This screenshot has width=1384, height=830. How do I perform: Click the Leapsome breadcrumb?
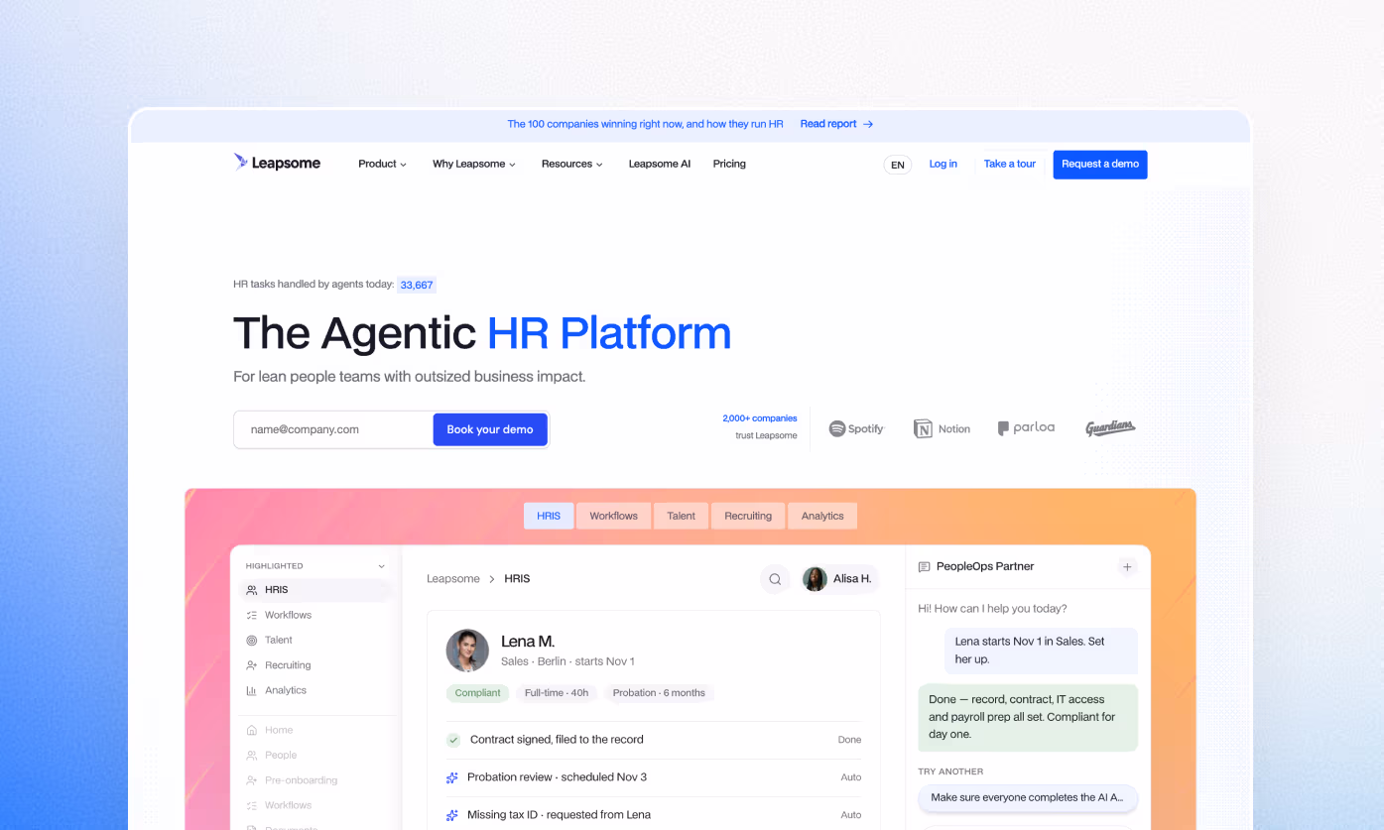(453, 579)
